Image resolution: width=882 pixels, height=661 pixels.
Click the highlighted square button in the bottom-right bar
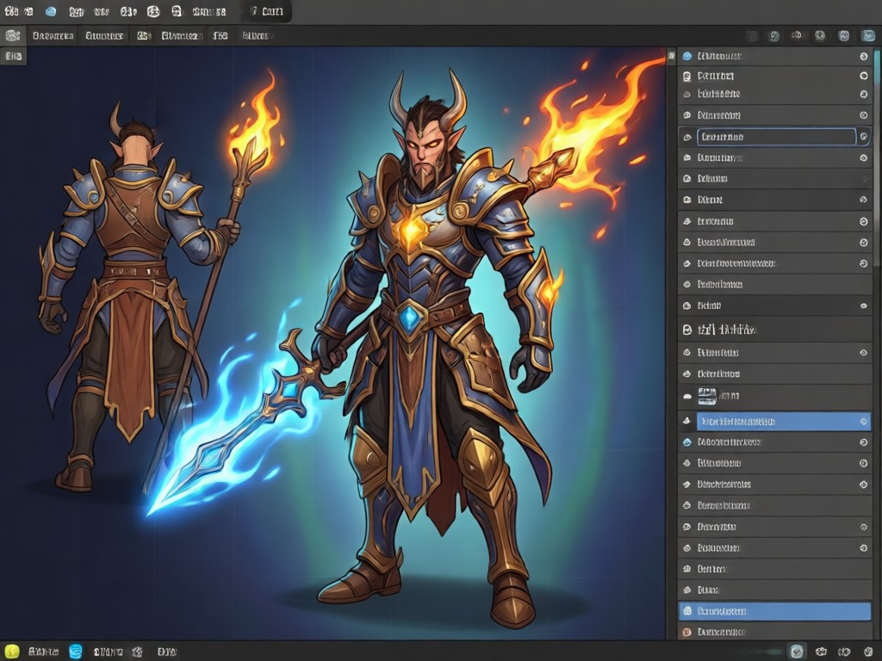point(797,652)
